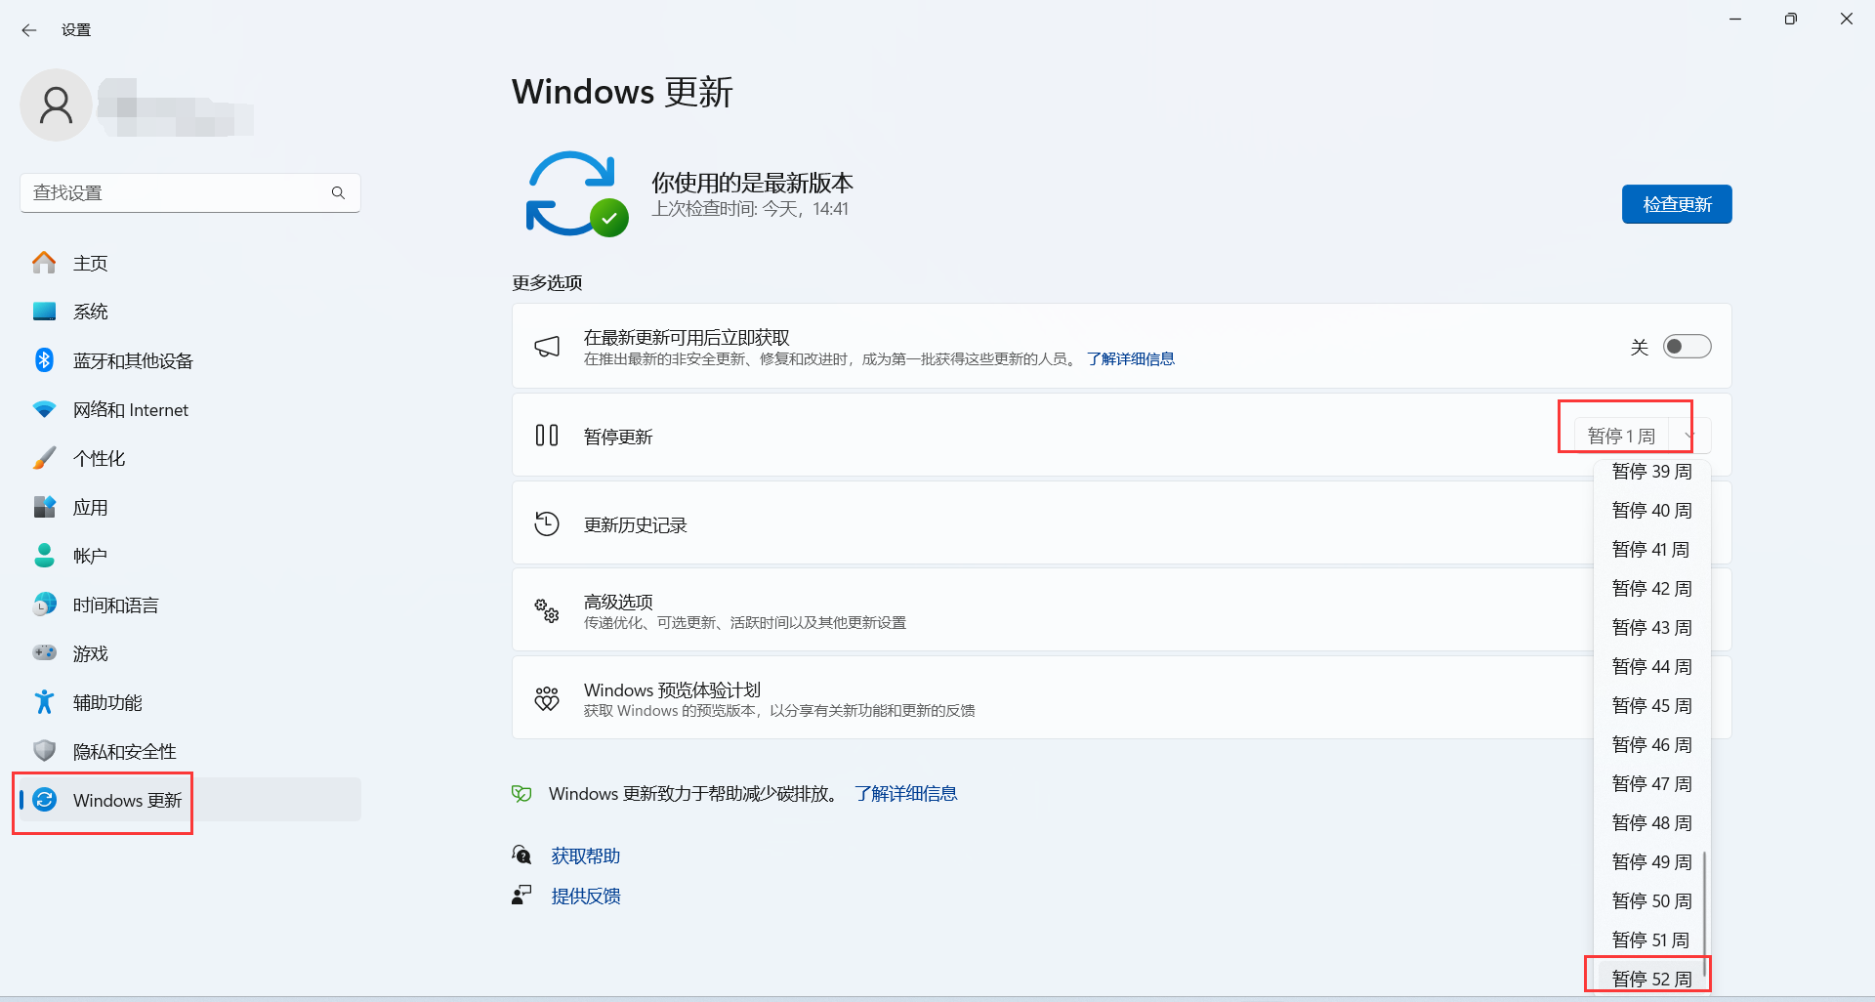The height and width of the screenshot is (1002, 1875).
Task: Choose 暂停 52 周 at list bottom
Action: coord(1649,979)
